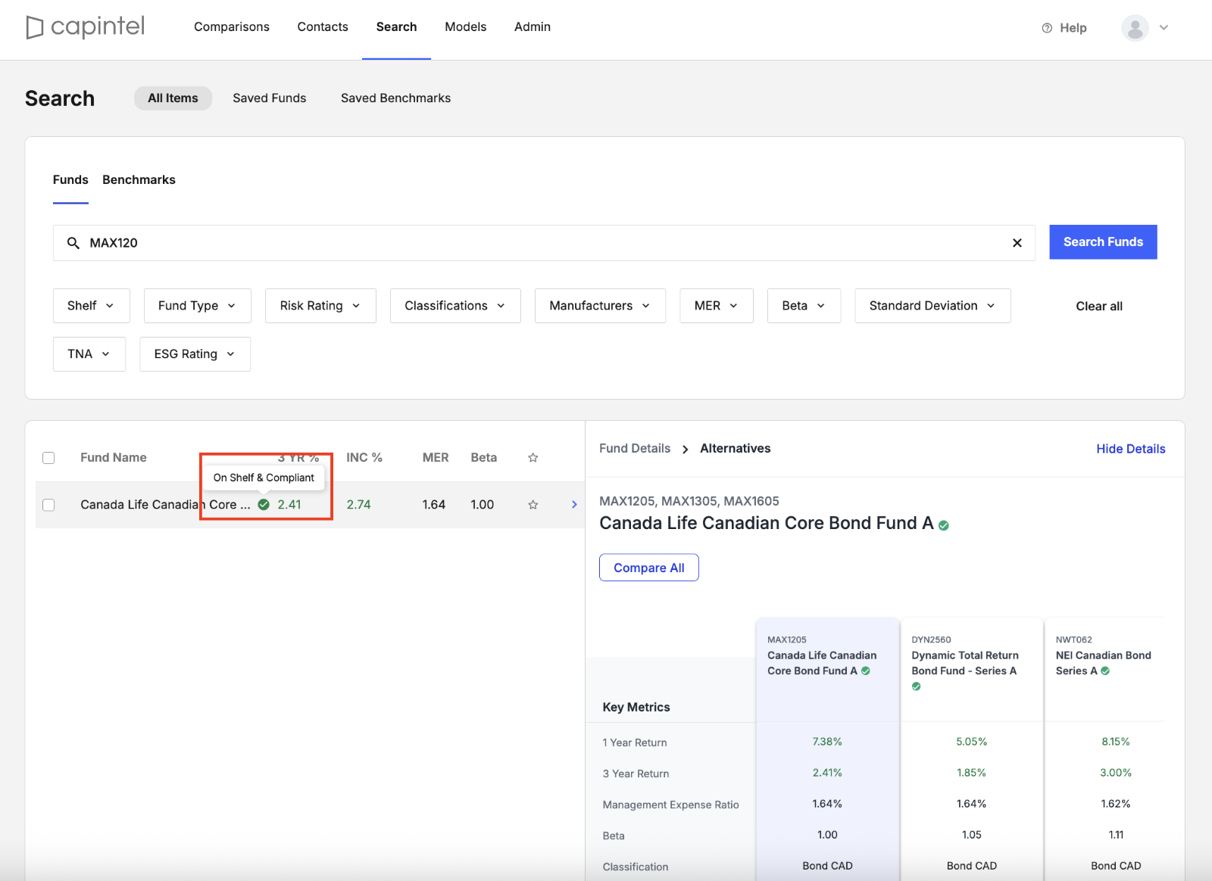Select the All Items tab
This screenshot has width=1212, height=881.
173,98
